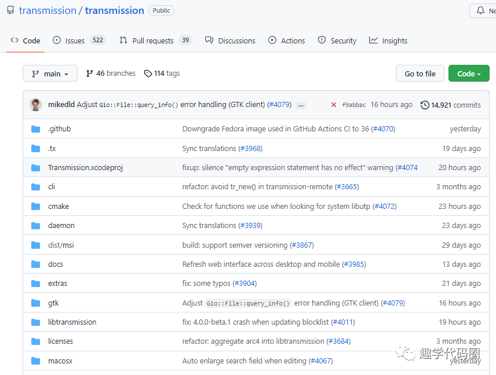The height and width of the screenshot is (375, 496).
Task: Open the Pull requests tab
Action: [152, 41]
